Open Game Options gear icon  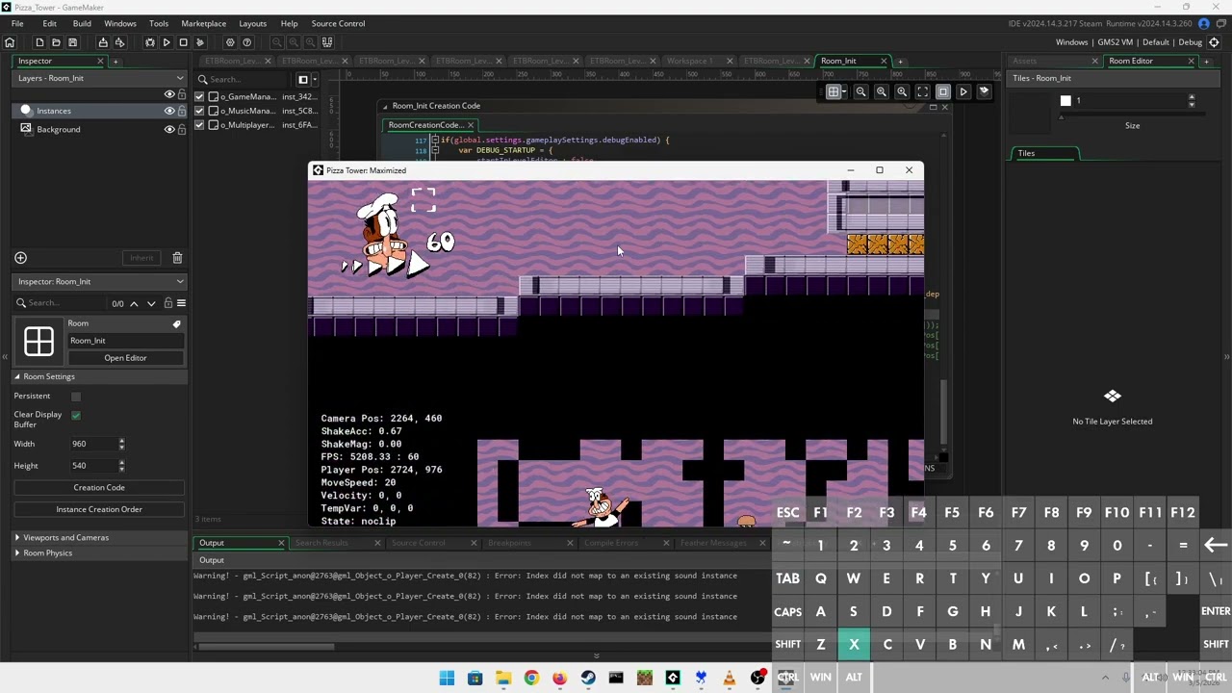230,42
